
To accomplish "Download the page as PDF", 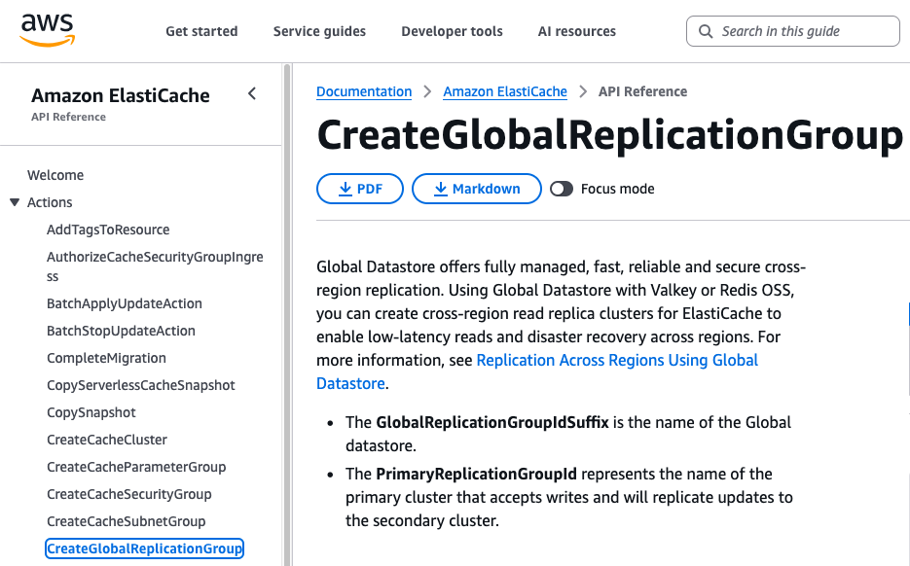I will (x=360, y=189).
